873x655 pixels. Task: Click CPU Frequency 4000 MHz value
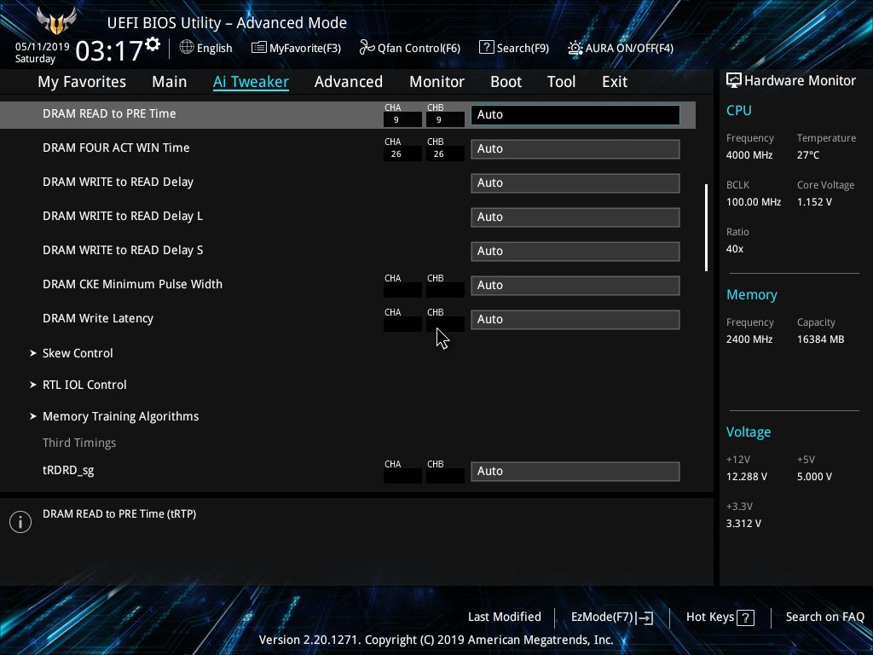coord(749,155)
